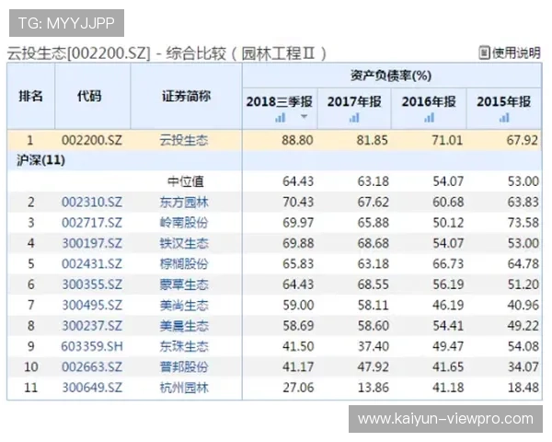Select value 27.06 for 杭州园林
Screen dimensions: 552x442
[298, 388]
